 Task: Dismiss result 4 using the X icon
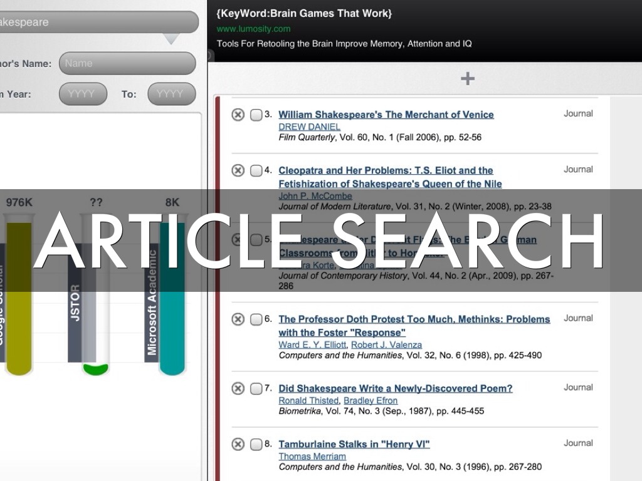238,170
